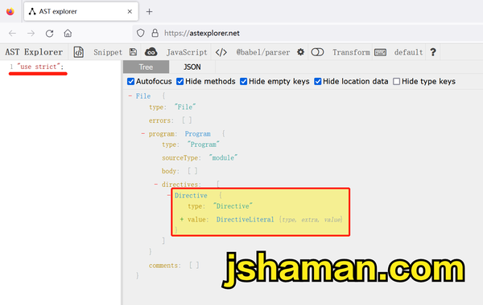Uncheck the Autofocus checkbox
The height and width of the screenshot is (305, 483).
(130, 81)
